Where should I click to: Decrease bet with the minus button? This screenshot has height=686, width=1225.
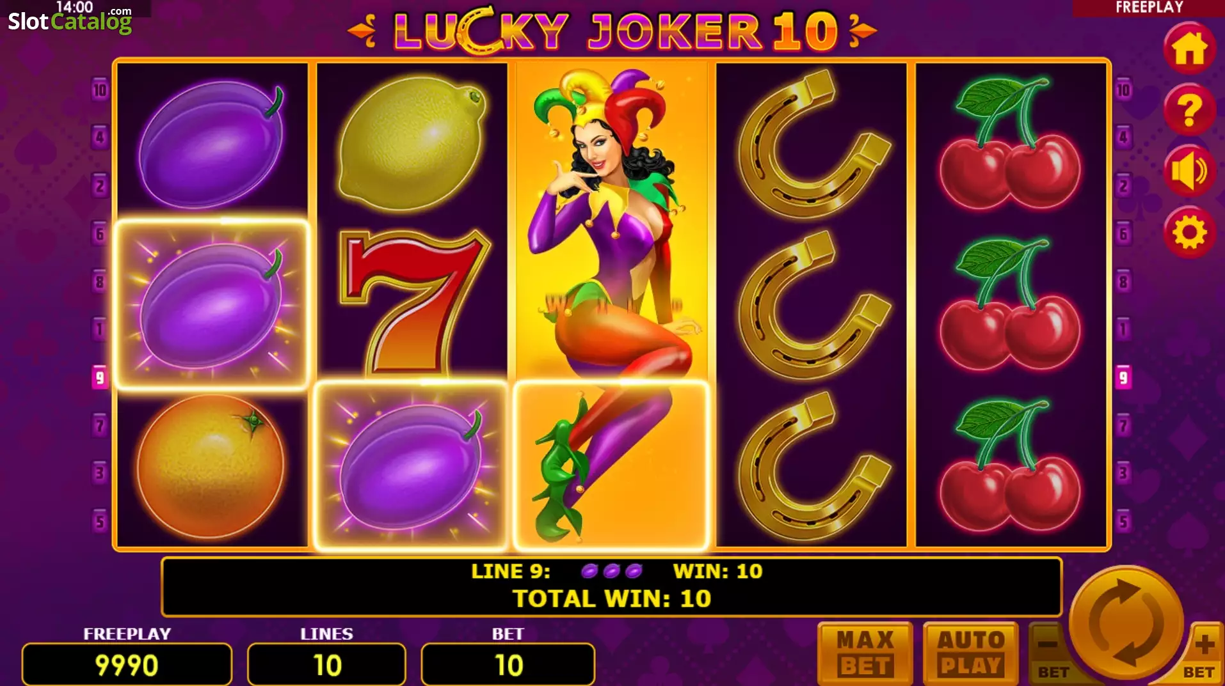point(1050,652)
